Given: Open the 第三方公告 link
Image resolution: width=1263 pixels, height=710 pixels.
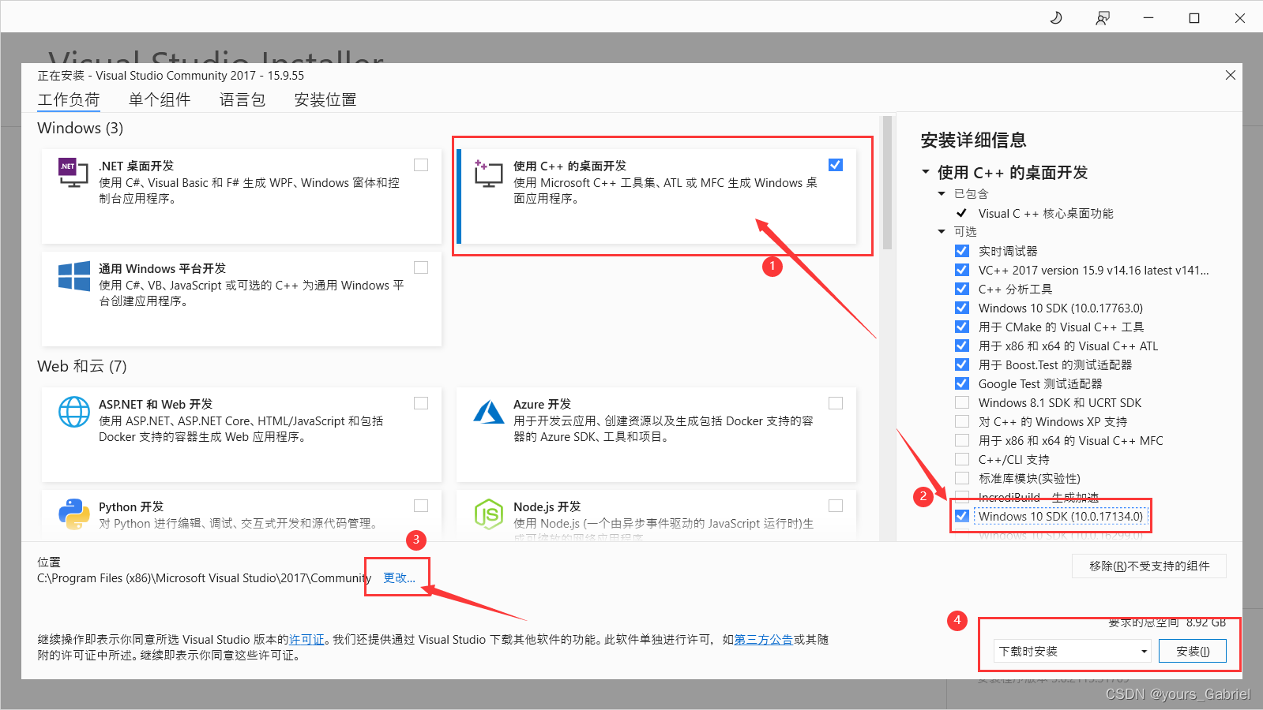Looking at the screenshot, I should 764,640.
